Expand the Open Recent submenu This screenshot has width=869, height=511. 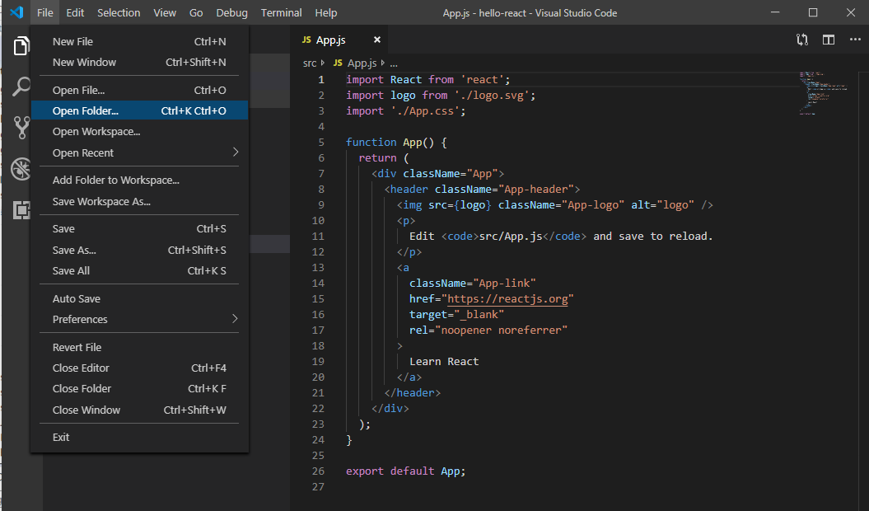click(x=139, y=152)
